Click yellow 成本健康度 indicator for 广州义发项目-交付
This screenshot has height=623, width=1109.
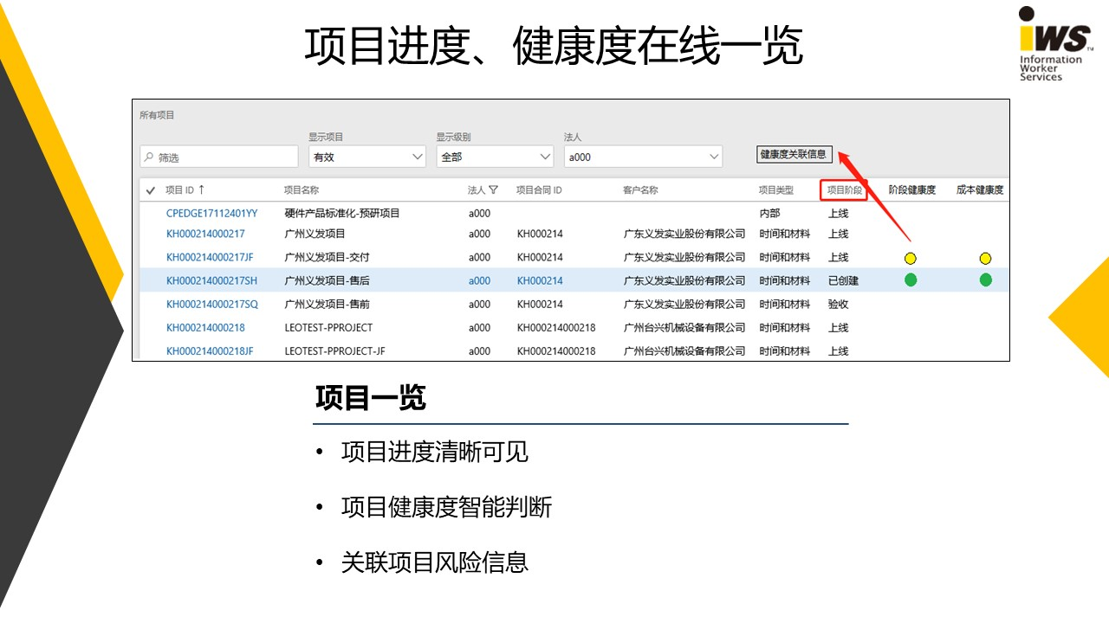click(x=985, y=258)
